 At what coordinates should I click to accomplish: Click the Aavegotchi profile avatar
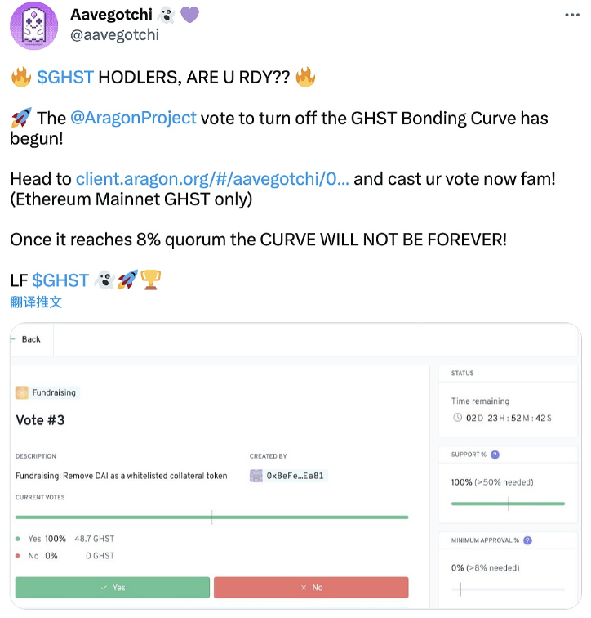tap(33, 25)
